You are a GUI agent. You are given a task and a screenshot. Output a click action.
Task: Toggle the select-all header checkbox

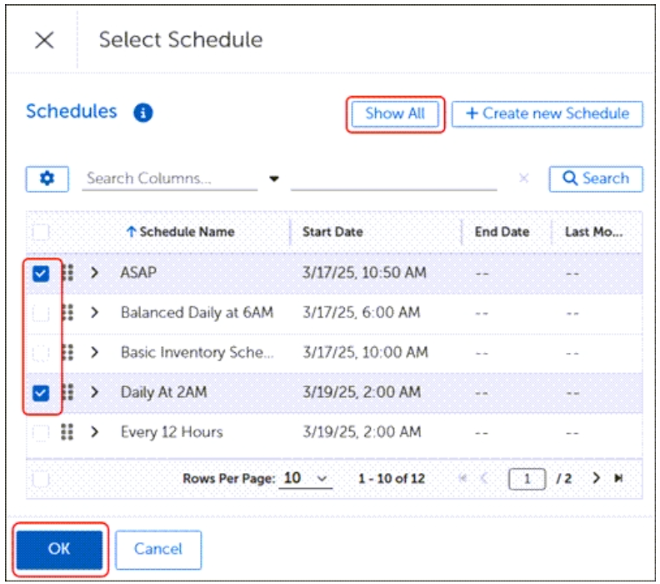(x=42, y=232)
